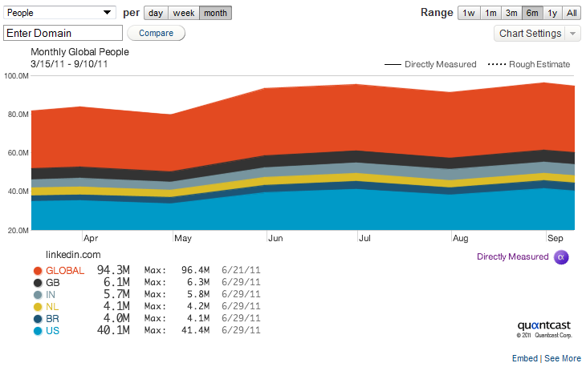The height and width of the screenshot is (367, 586).
Task: Set range to 3m
Action: (511, 13)
